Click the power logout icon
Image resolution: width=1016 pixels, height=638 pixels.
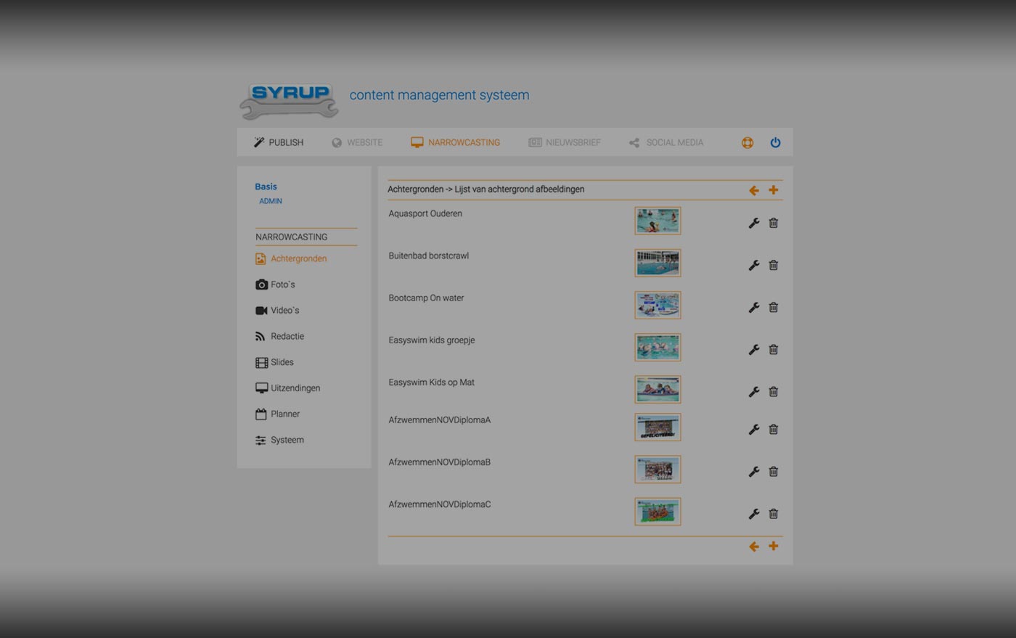pyautogui.click(x=775, y=143)
